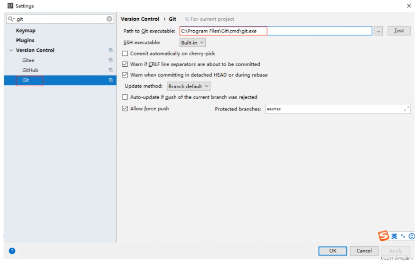Click project-level icon beside Gitee

point(111,60)
